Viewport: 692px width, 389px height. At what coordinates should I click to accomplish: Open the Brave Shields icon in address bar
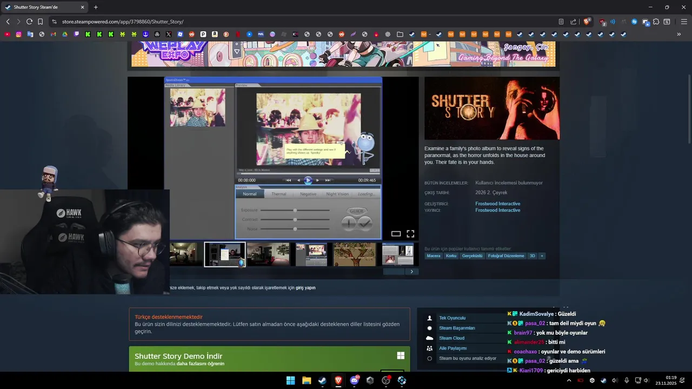click(x=587, y=22)
